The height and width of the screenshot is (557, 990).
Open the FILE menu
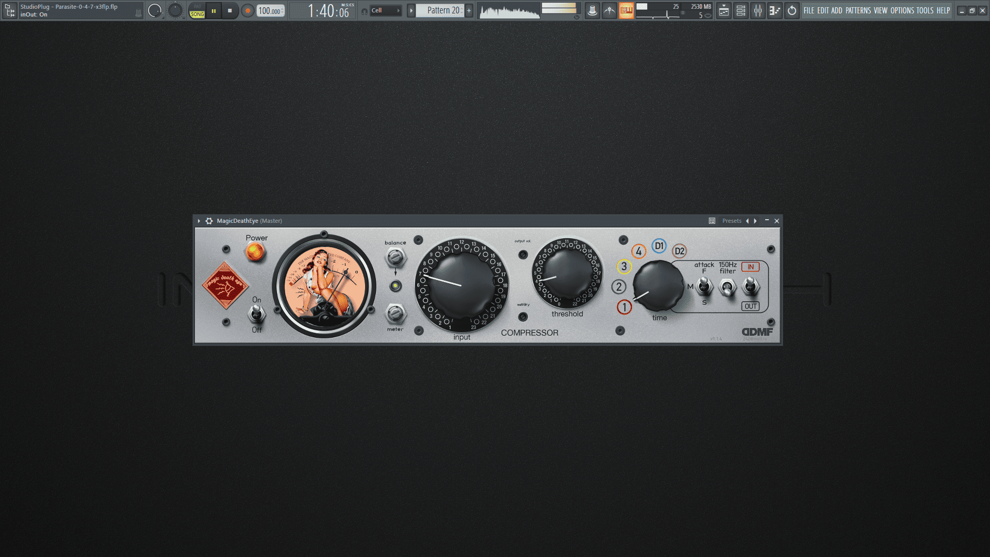coord(808,10)
